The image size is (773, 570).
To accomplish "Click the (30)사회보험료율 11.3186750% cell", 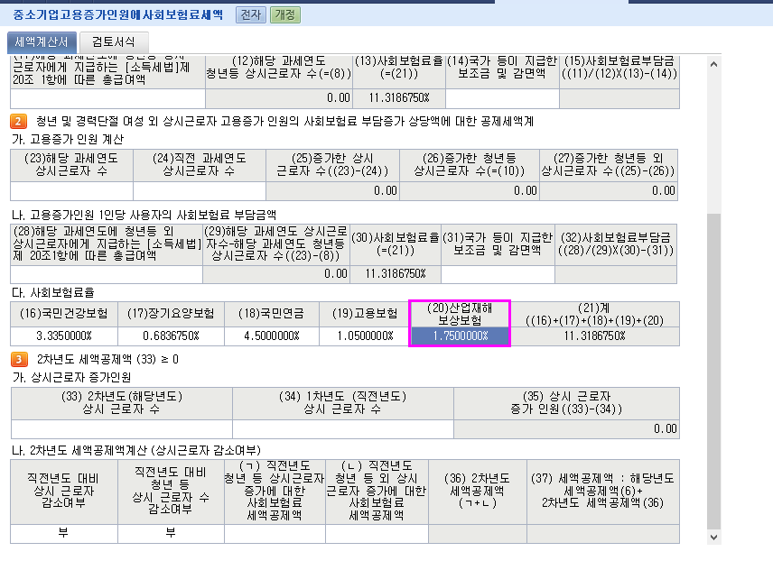I will coord(396,274).
